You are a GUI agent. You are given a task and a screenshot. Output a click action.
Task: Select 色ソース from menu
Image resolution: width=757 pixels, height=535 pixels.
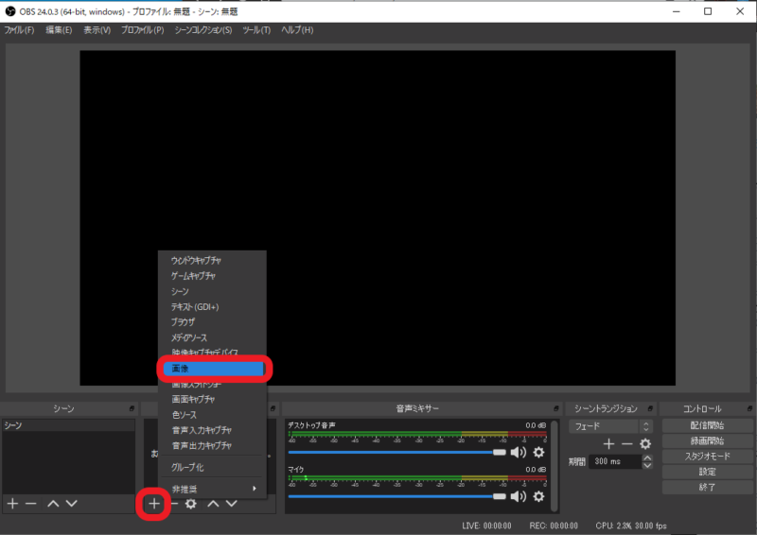pyautogui.click(x=213, y=415)
